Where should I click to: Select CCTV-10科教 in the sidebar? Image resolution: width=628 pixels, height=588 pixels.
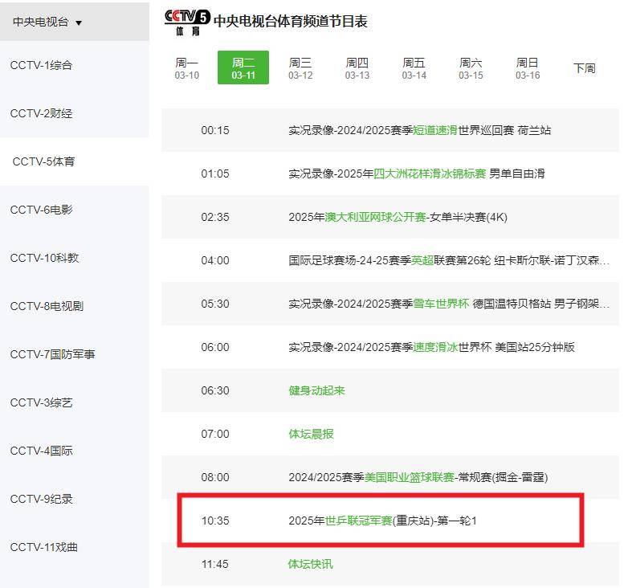[44, 258]
